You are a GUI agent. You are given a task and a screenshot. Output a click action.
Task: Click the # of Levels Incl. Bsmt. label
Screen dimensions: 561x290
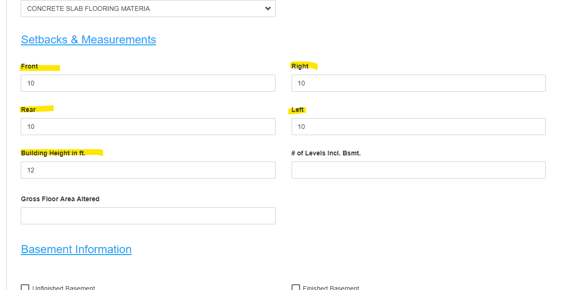pyautogui.click(x=326, y=153)
